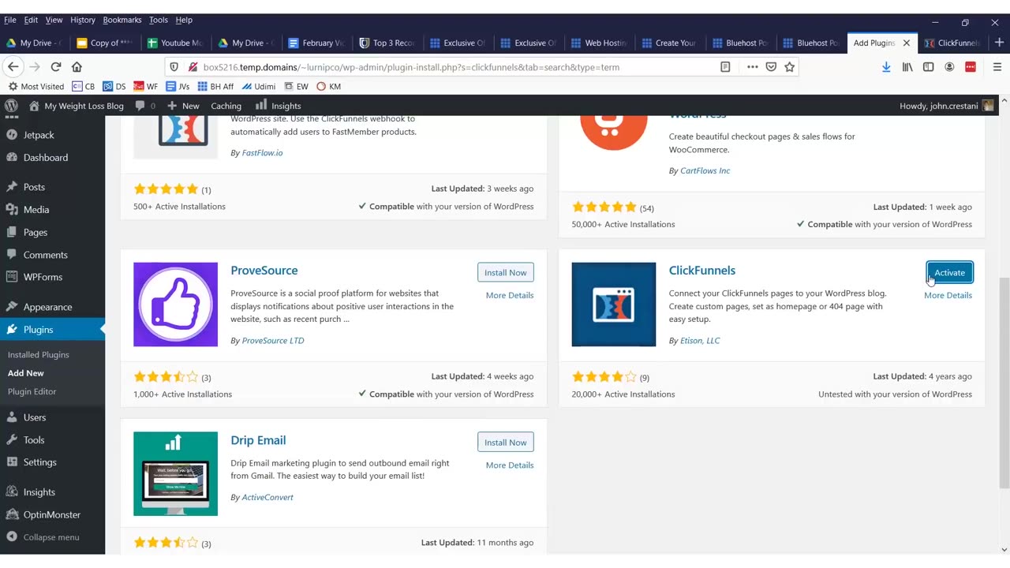Click the ProveSource thumbs-up thumbnail

click(175, 305)
